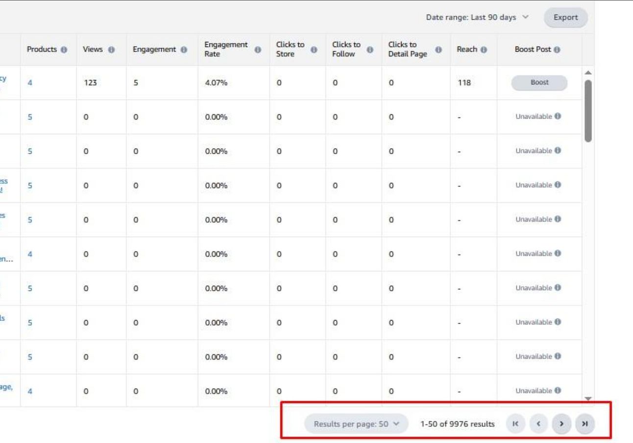Click the Reach value '118'

click(x=463, y=83)
